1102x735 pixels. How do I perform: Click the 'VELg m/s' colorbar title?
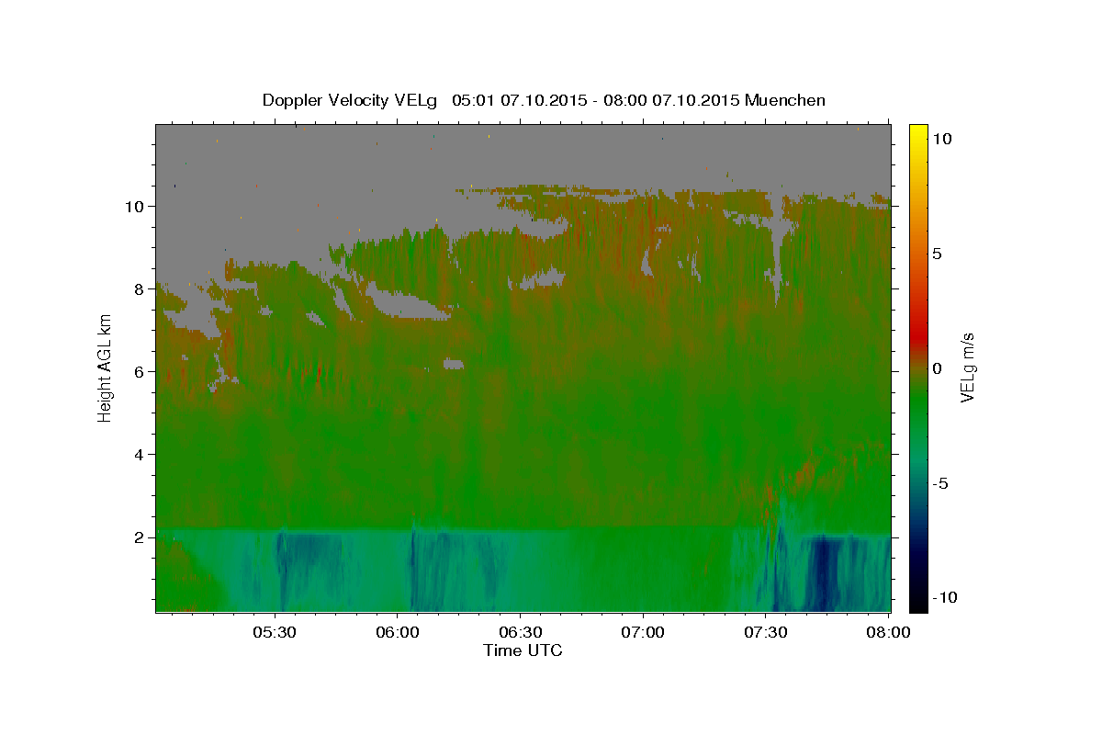[x=968, y=367]
